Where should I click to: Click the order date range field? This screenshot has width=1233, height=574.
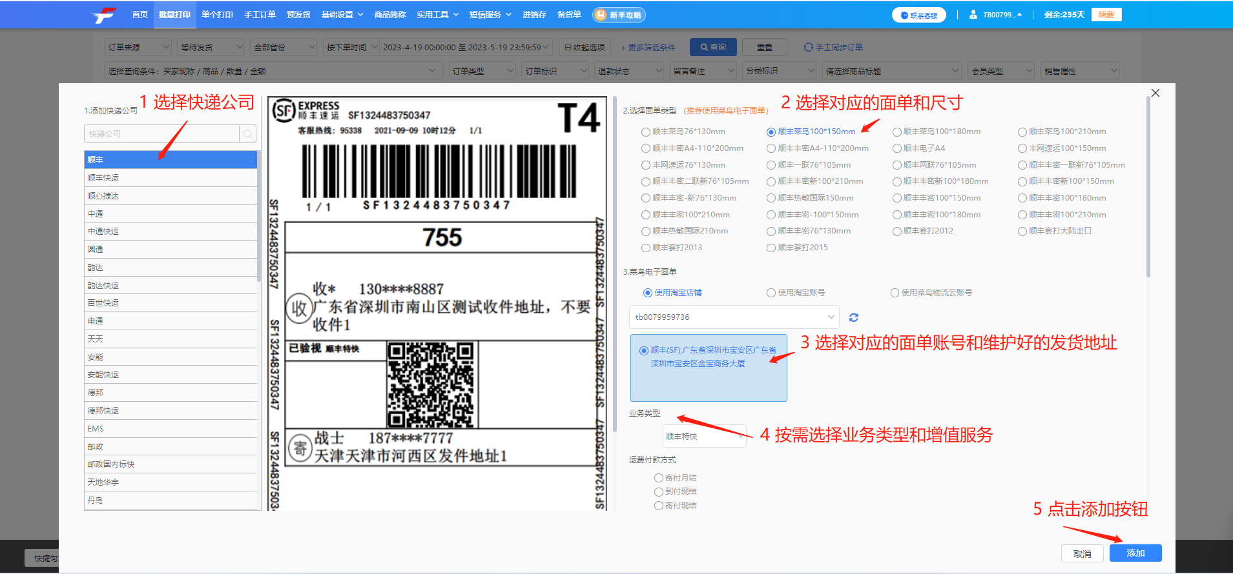(466, 47)
